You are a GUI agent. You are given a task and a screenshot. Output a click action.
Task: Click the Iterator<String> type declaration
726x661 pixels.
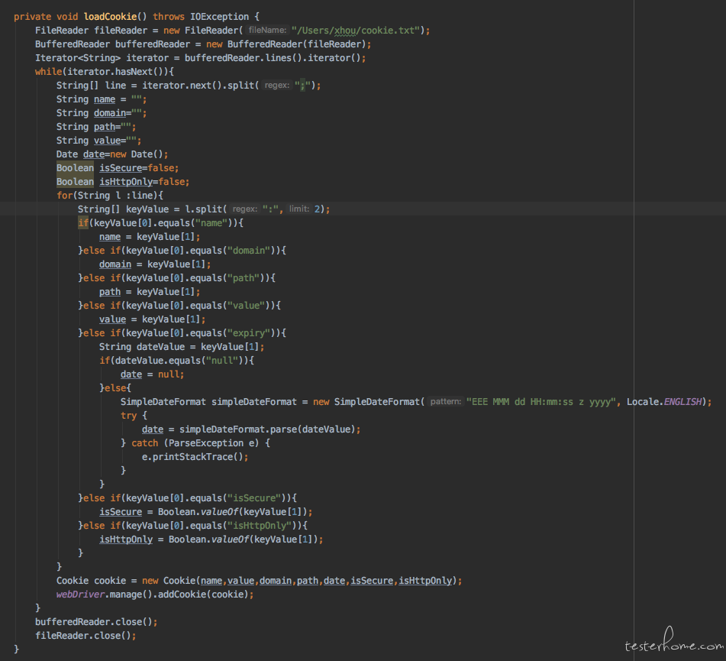(78, 58)
